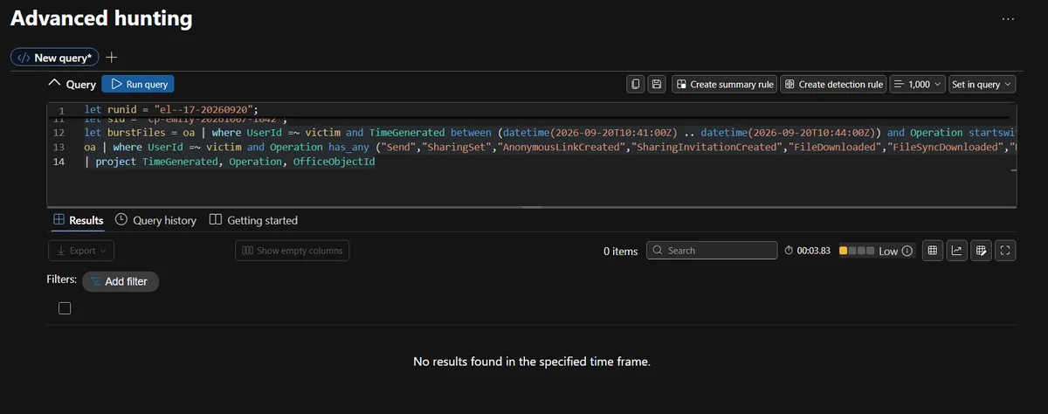Open the Getting started tab
The height and width of the screenshot is (414, 1048).
click(x=254, y=220)
